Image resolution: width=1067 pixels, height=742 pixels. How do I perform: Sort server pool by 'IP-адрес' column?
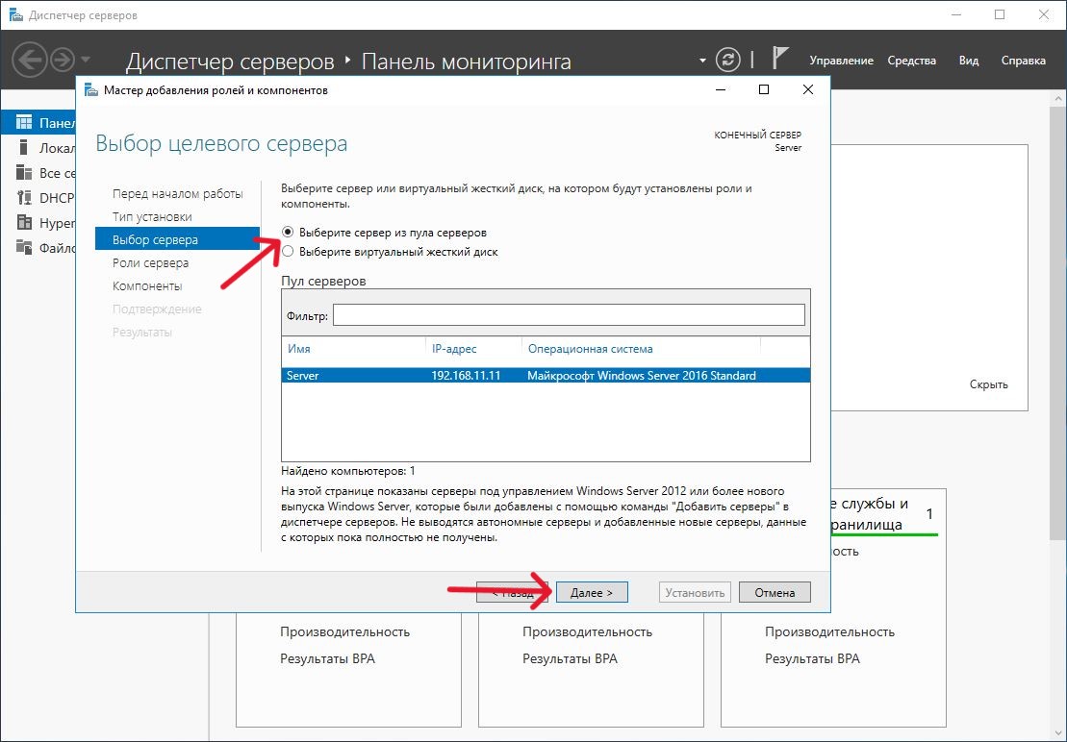454,349
